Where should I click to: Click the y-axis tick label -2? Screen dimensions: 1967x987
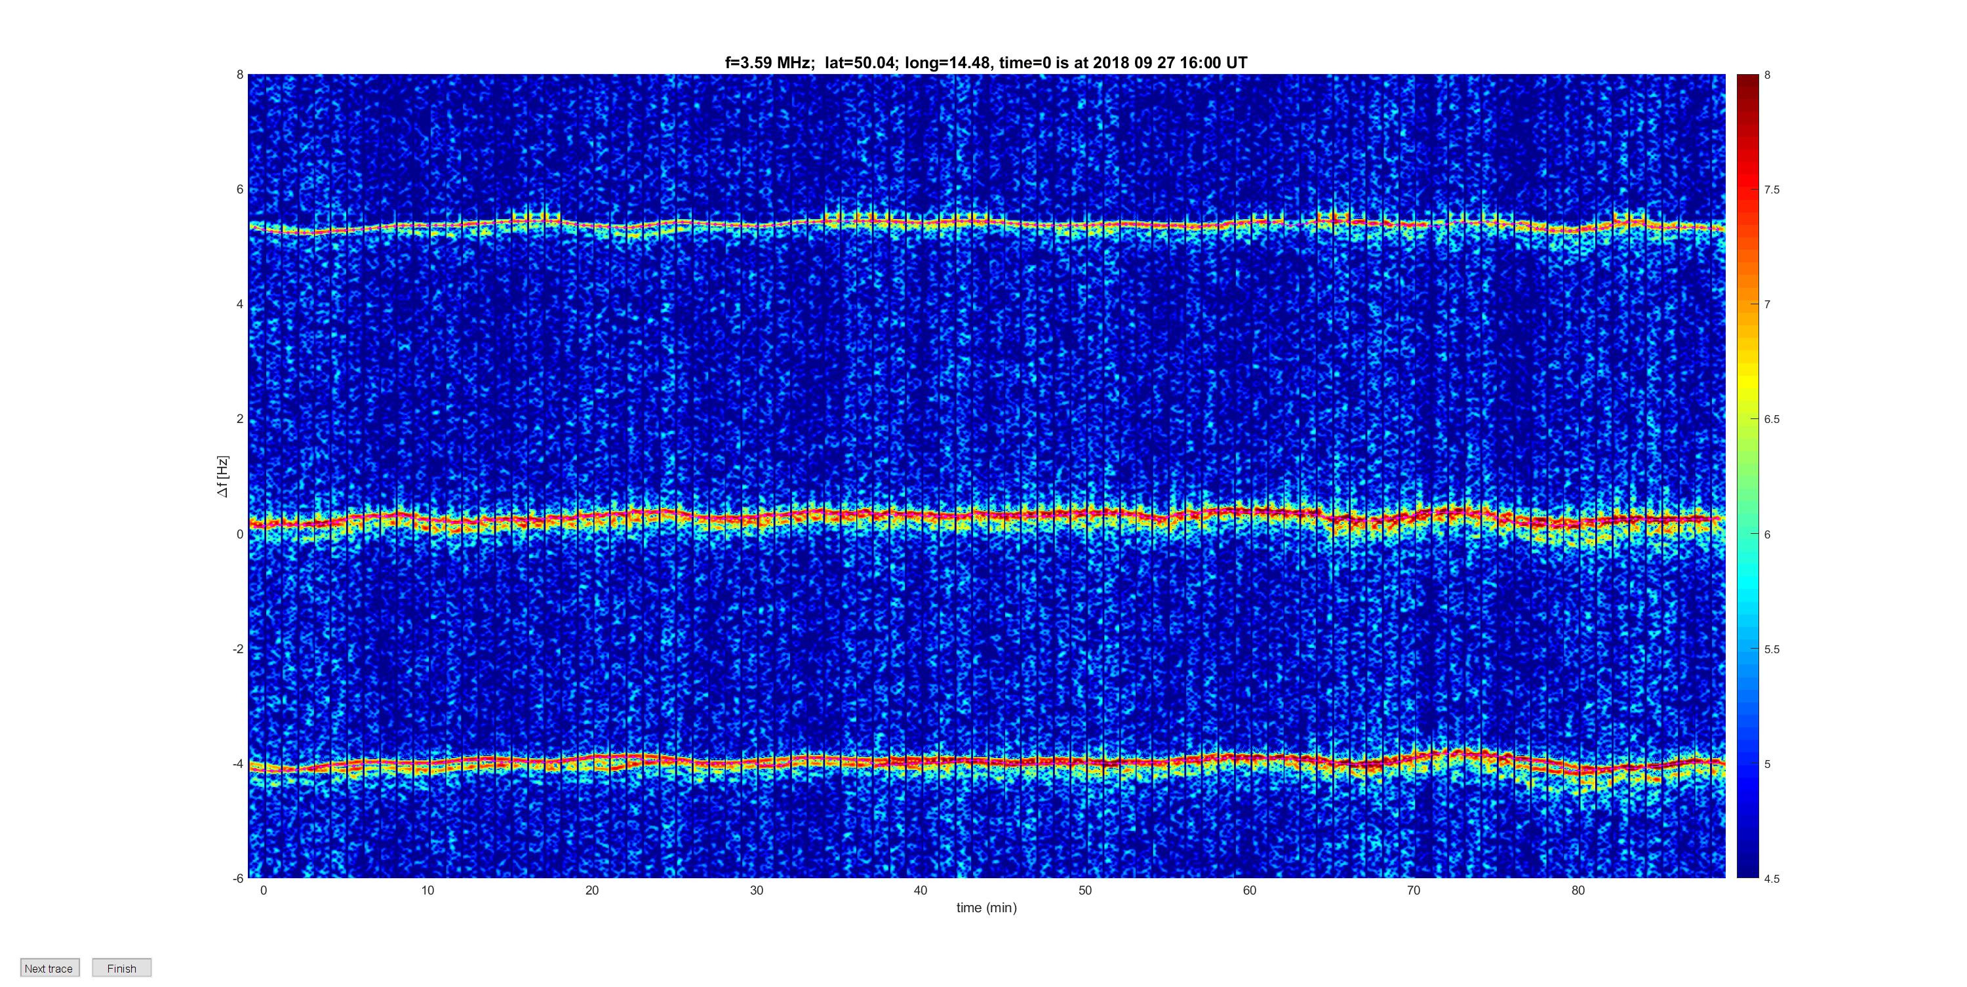click(x=237, y=649)
